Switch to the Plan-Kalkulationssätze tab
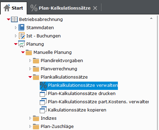159x130 pixels. point(64,8)
